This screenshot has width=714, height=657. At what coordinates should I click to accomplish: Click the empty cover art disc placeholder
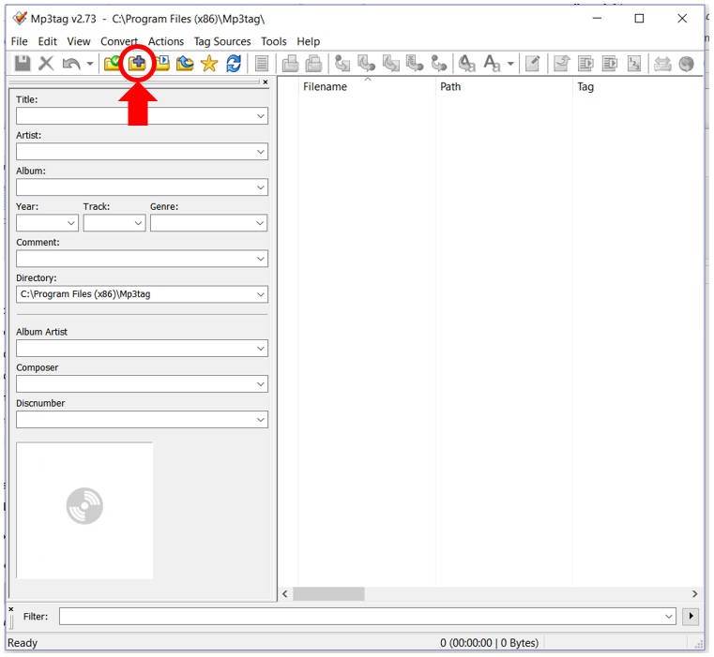pos(84,510)
